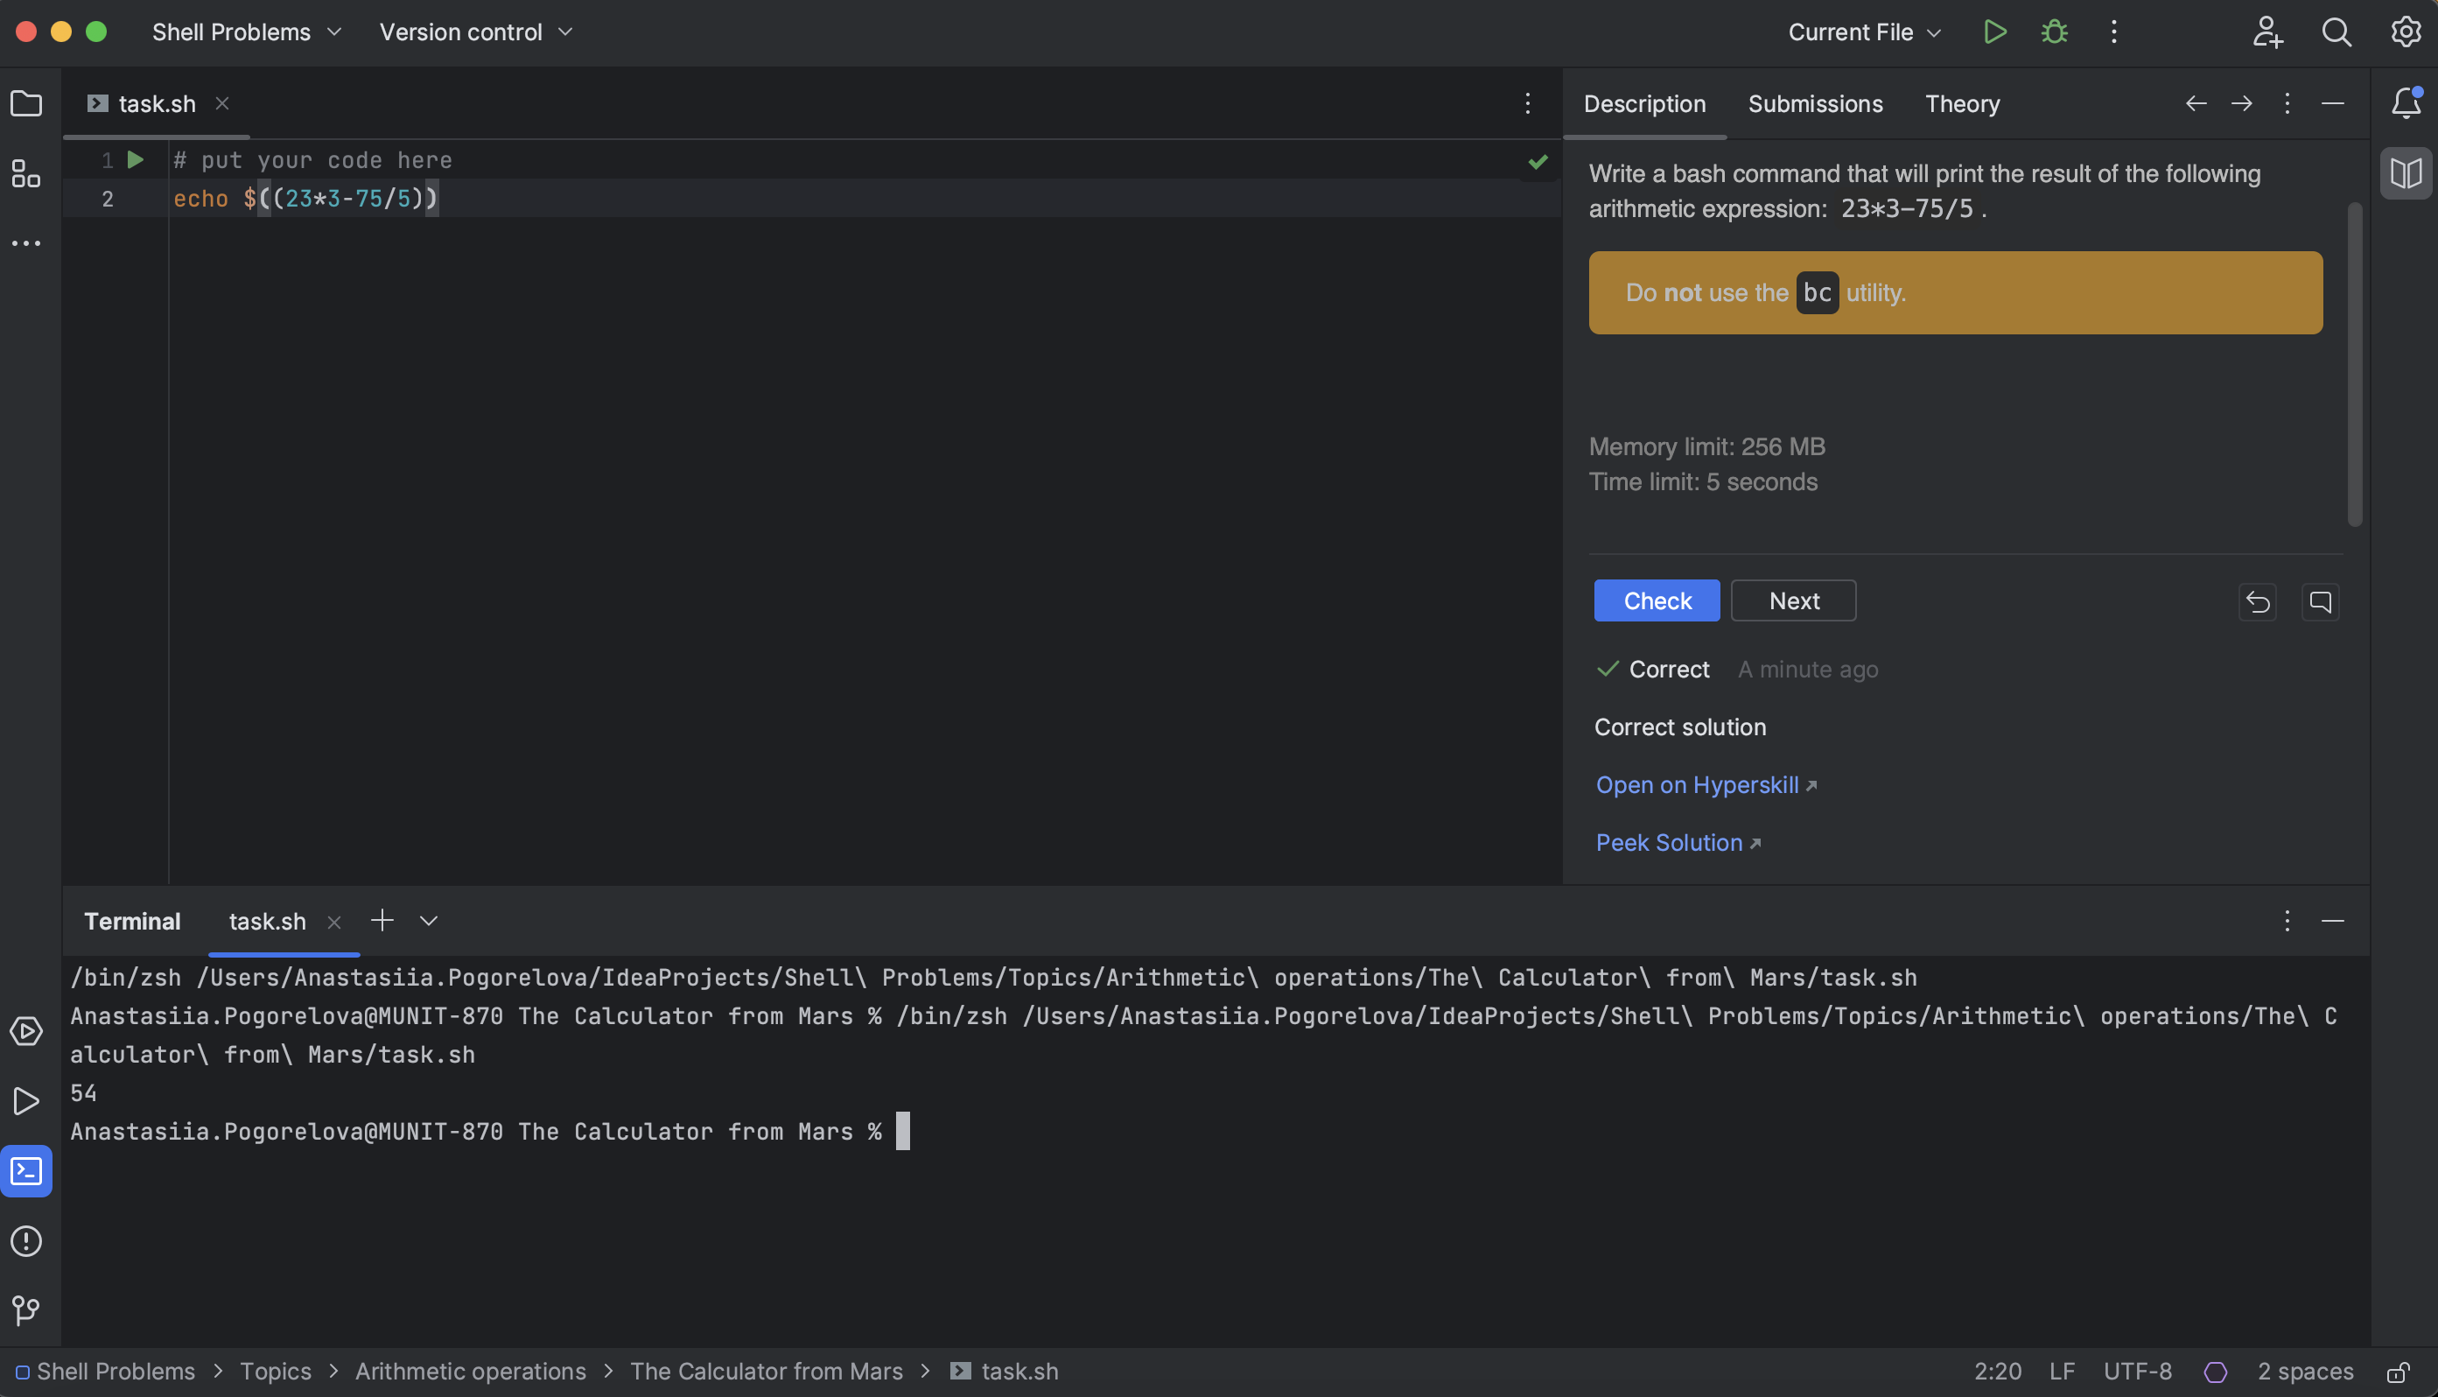Screen dimensions: 2438x1397
Task: Click task.sh breadcrumb in status bar
Action: 1004,1372
